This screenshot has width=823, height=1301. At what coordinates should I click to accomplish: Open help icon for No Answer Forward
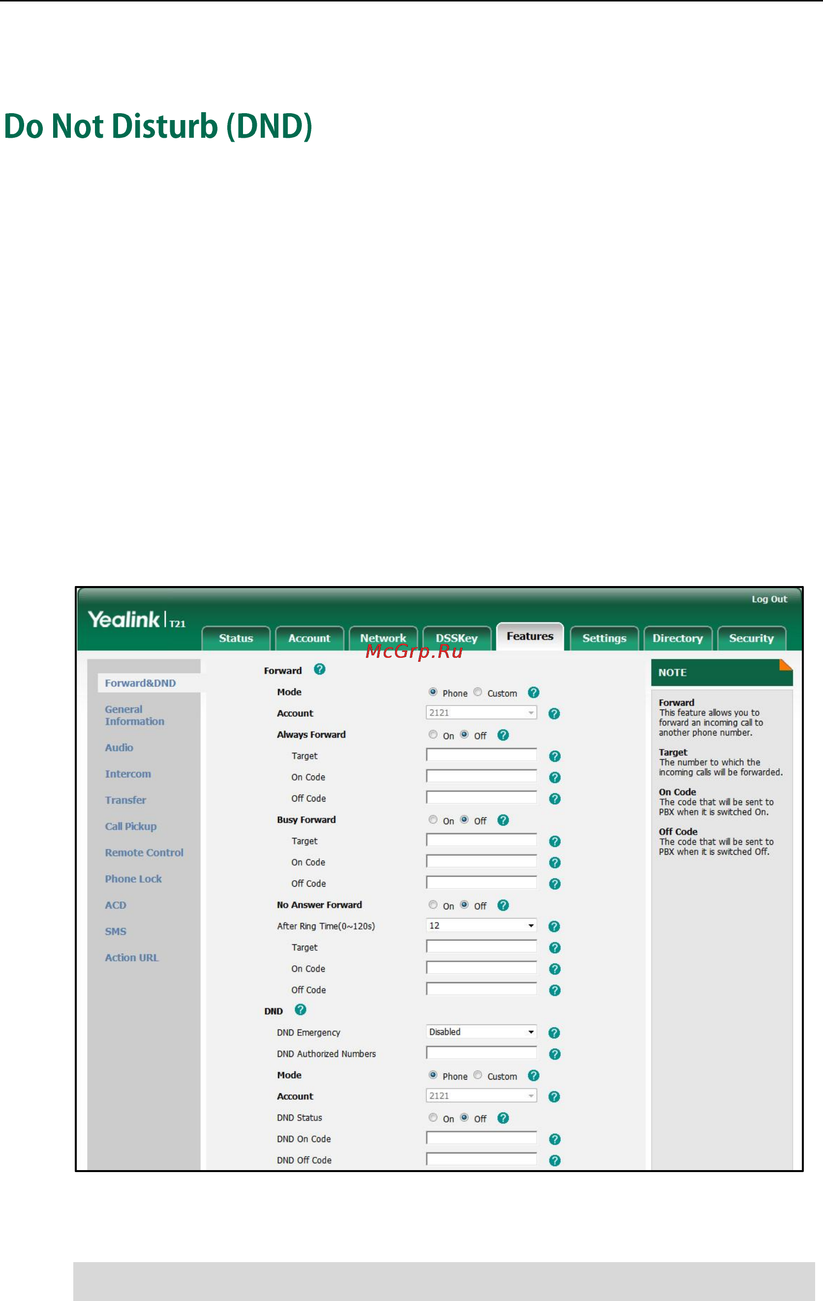point(503,905)
